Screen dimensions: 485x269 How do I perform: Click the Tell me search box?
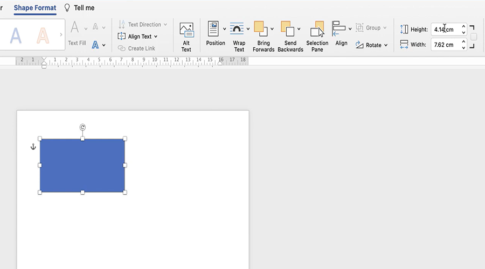point(84,8)
